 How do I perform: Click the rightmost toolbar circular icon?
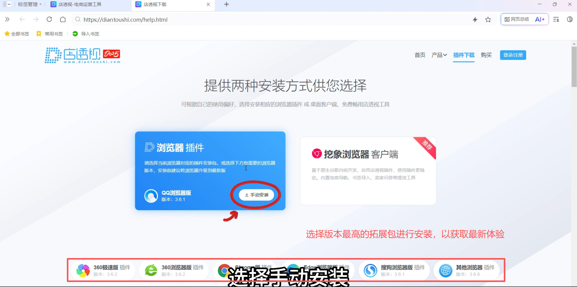click(569, 20)
